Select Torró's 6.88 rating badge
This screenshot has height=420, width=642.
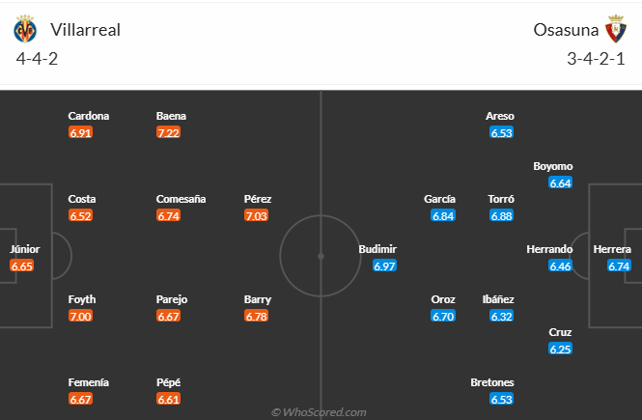(501, 215)
